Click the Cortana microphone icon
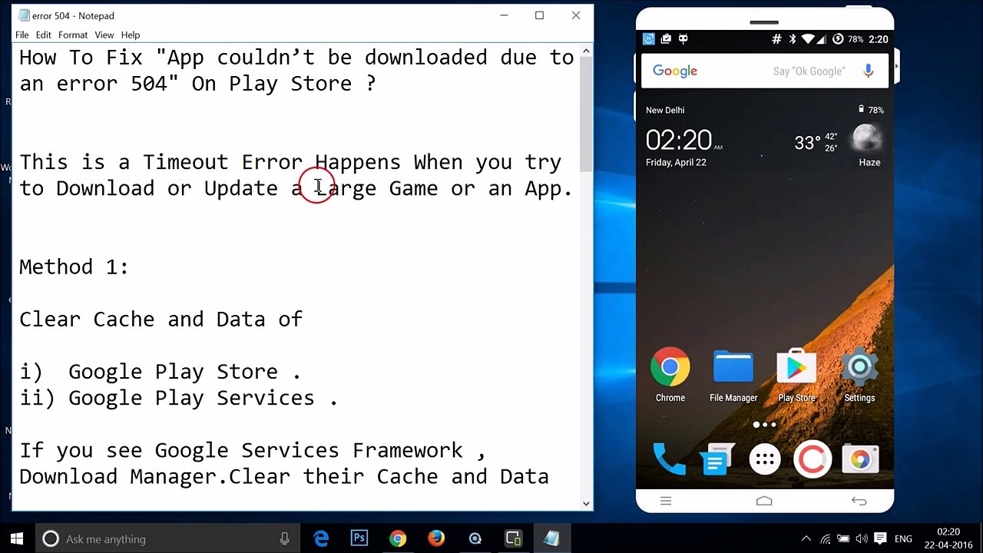 (x=284, y=539)
